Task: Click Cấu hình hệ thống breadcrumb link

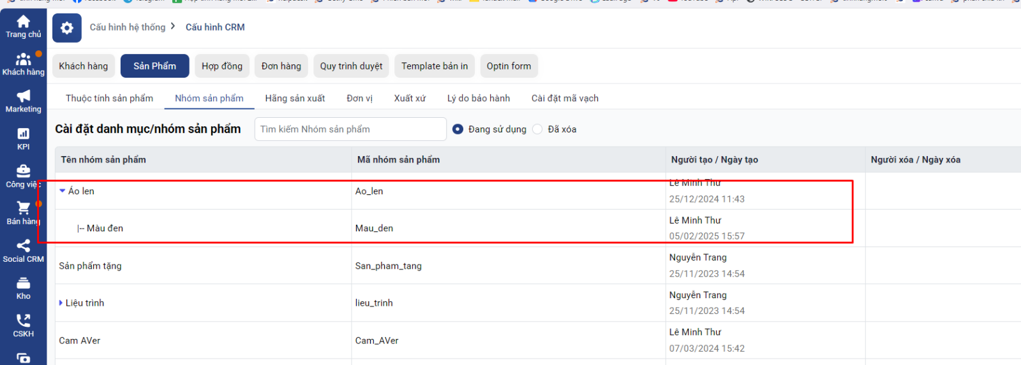Action: [x=128, y=27]
